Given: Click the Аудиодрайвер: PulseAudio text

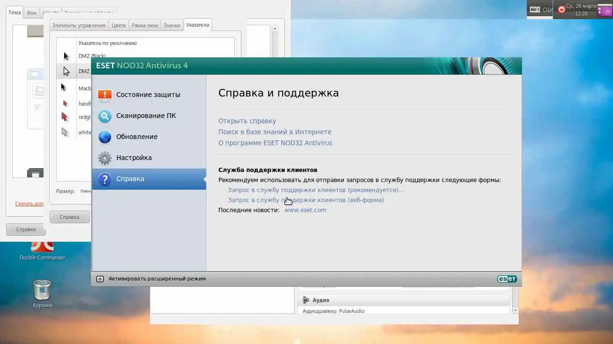Looking at the screenshot, I should click(333, 311).
